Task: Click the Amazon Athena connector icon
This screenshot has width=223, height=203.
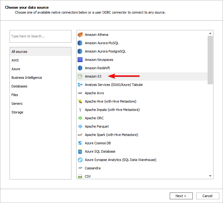Action: [80, 35]
